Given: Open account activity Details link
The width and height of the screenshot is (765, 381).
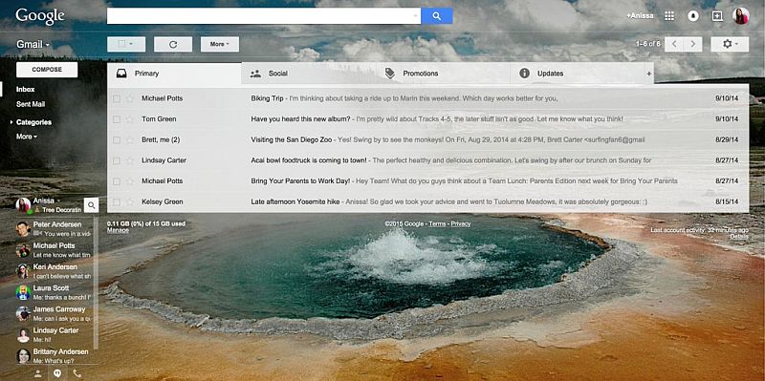Looking at the screenshot, I should 739,236.
